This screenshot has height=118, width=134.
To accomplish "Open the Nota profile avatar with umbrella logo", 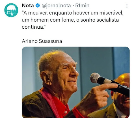I will [x=11, y=10].
